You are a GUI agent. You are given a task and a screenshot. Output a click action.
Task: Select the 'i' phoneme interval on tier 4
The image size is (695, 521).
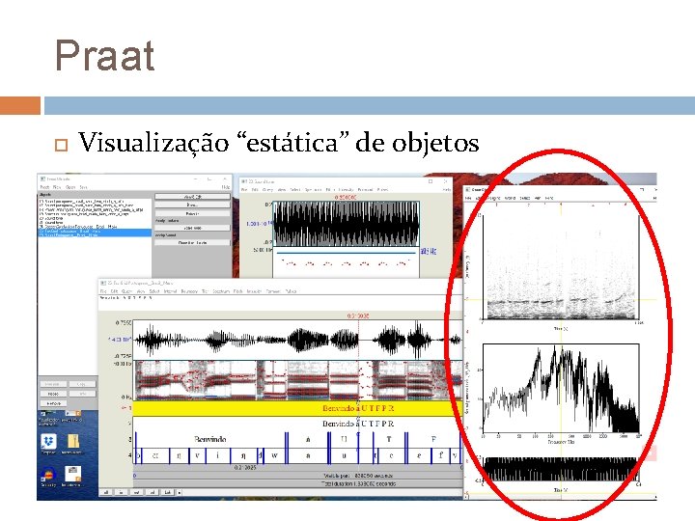pyautogui.click(x=217, y=455)
